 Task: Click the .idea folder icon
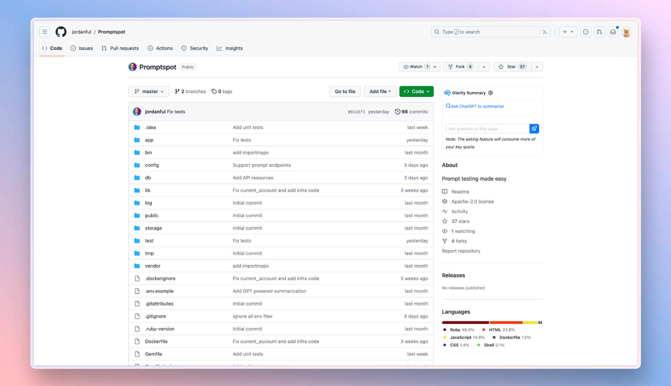click(x=137, y=127)
